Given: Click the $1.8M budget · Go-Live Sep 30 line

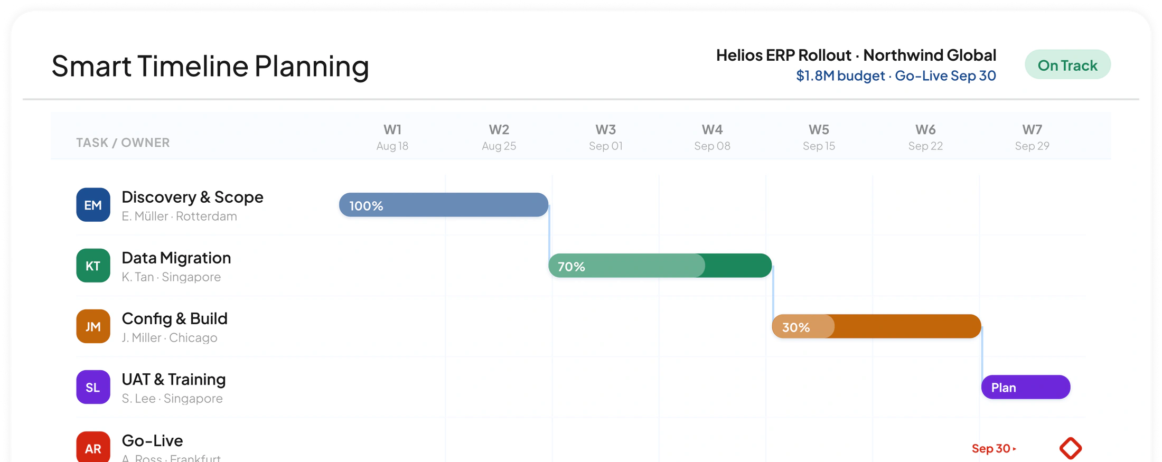Looking at the screenshot, I should pos(896,76).
